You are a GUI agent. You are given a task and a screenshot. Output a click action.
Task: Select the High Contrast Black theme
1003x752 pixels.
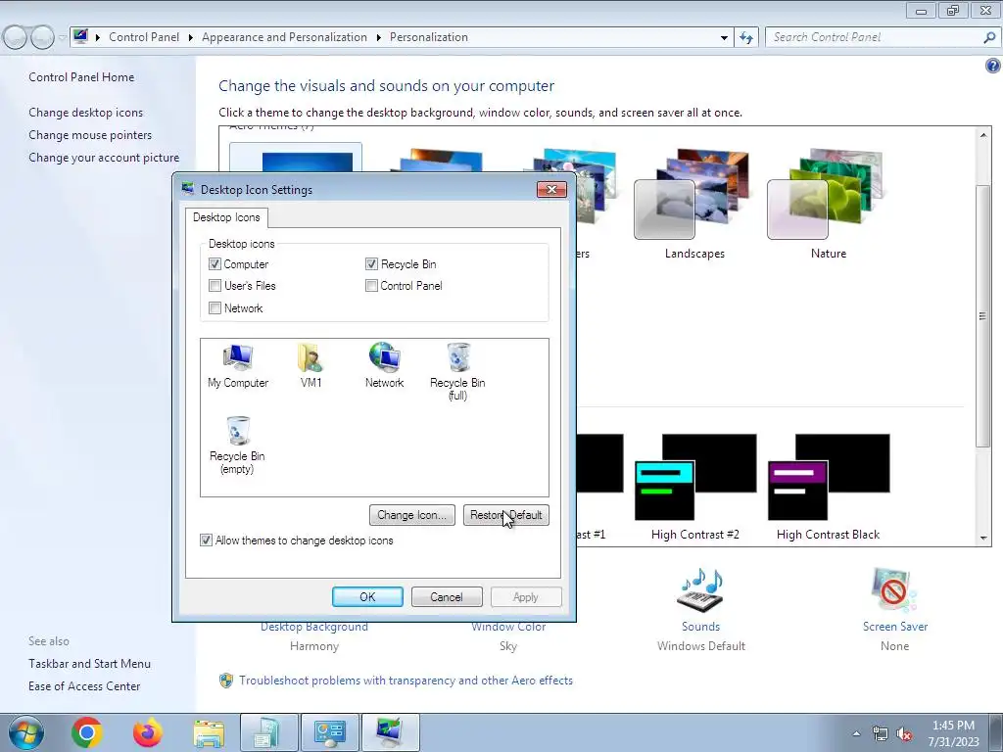point(829,488)
